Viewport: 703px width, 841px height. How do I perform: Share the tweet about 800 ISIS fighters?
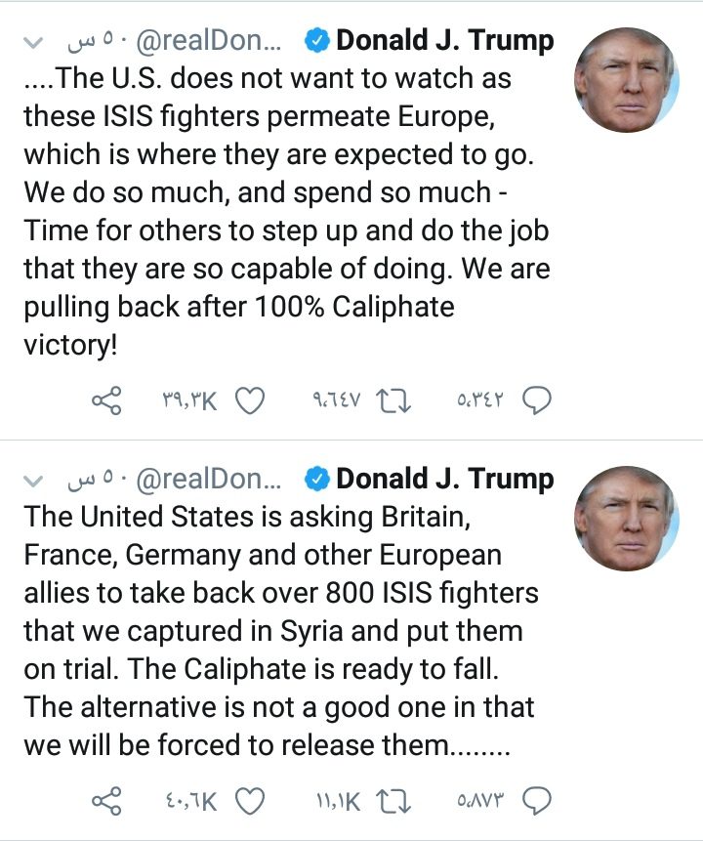(x=107, y=802)
